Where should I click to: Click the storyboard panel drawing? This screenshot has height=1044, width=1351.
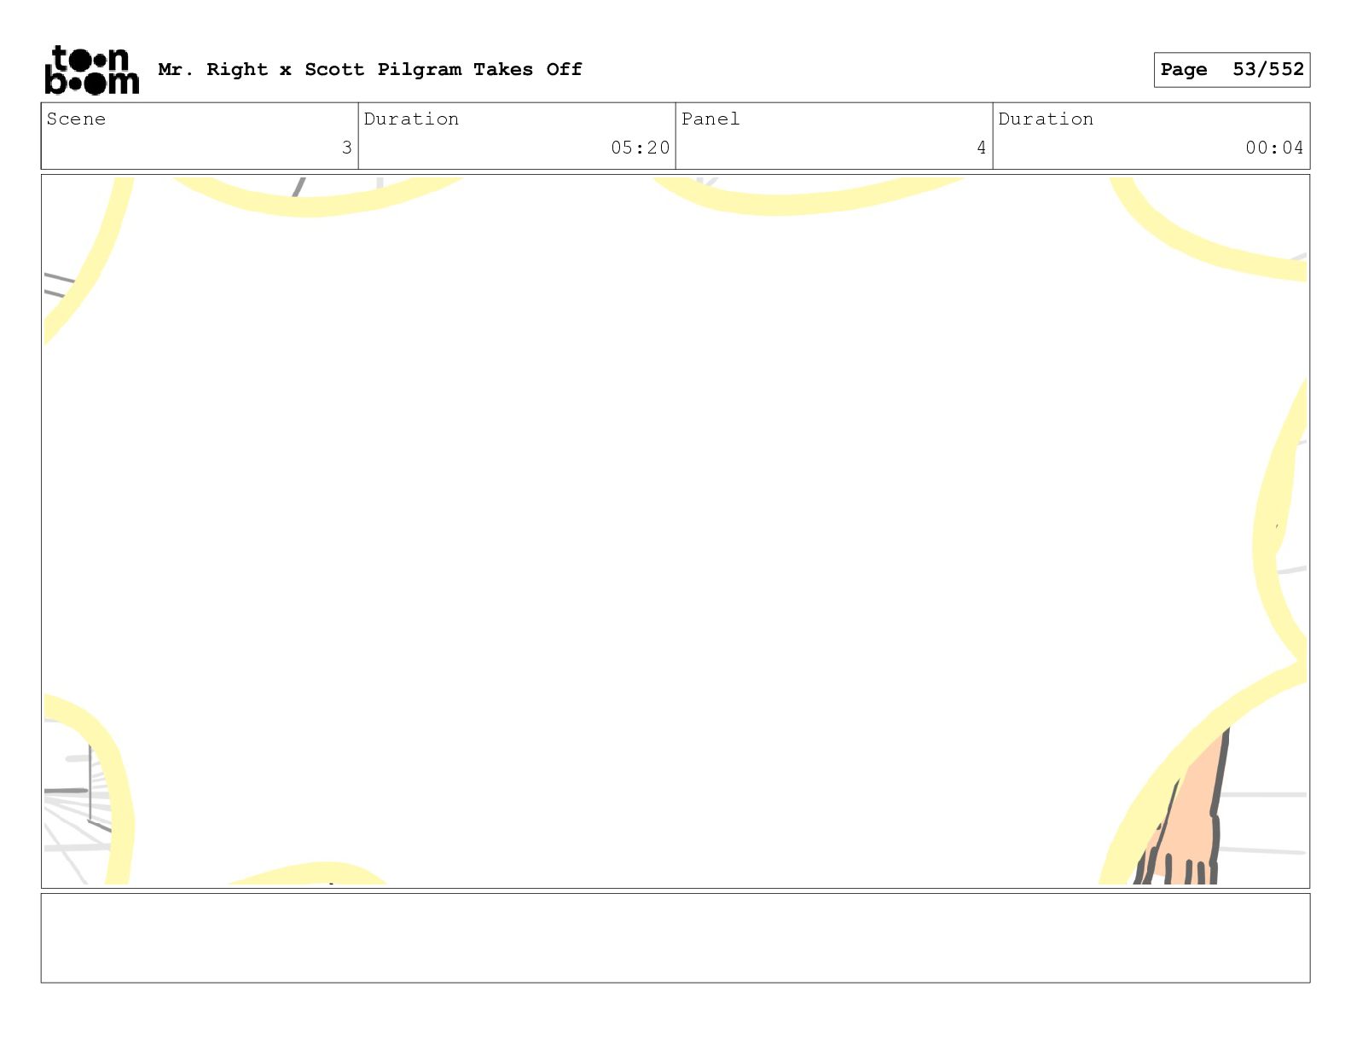coord(675,531)
